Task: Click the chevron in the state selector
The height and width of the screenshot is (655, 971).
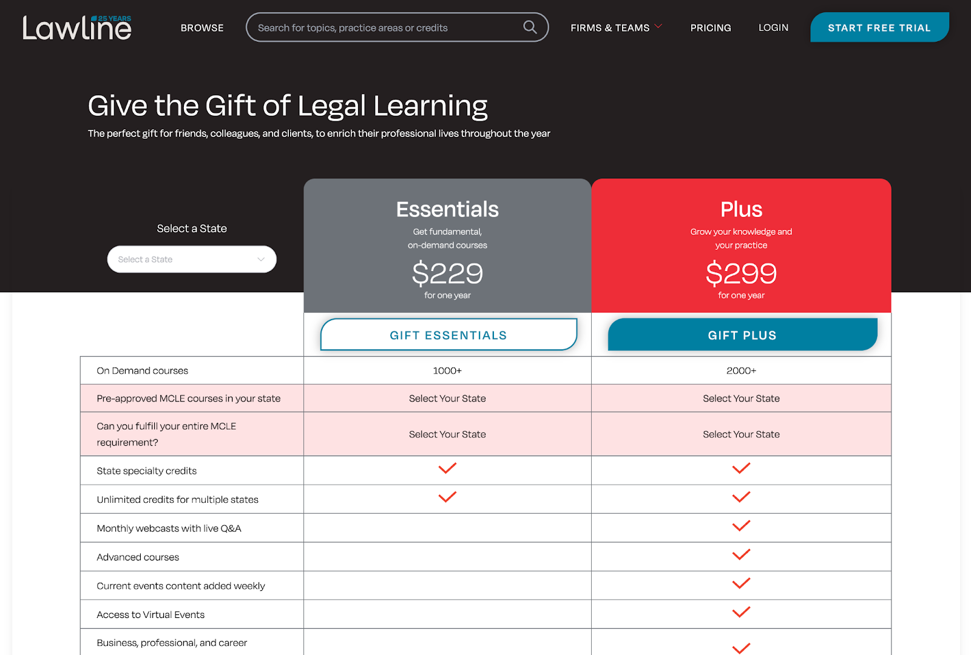Action: 261,259
